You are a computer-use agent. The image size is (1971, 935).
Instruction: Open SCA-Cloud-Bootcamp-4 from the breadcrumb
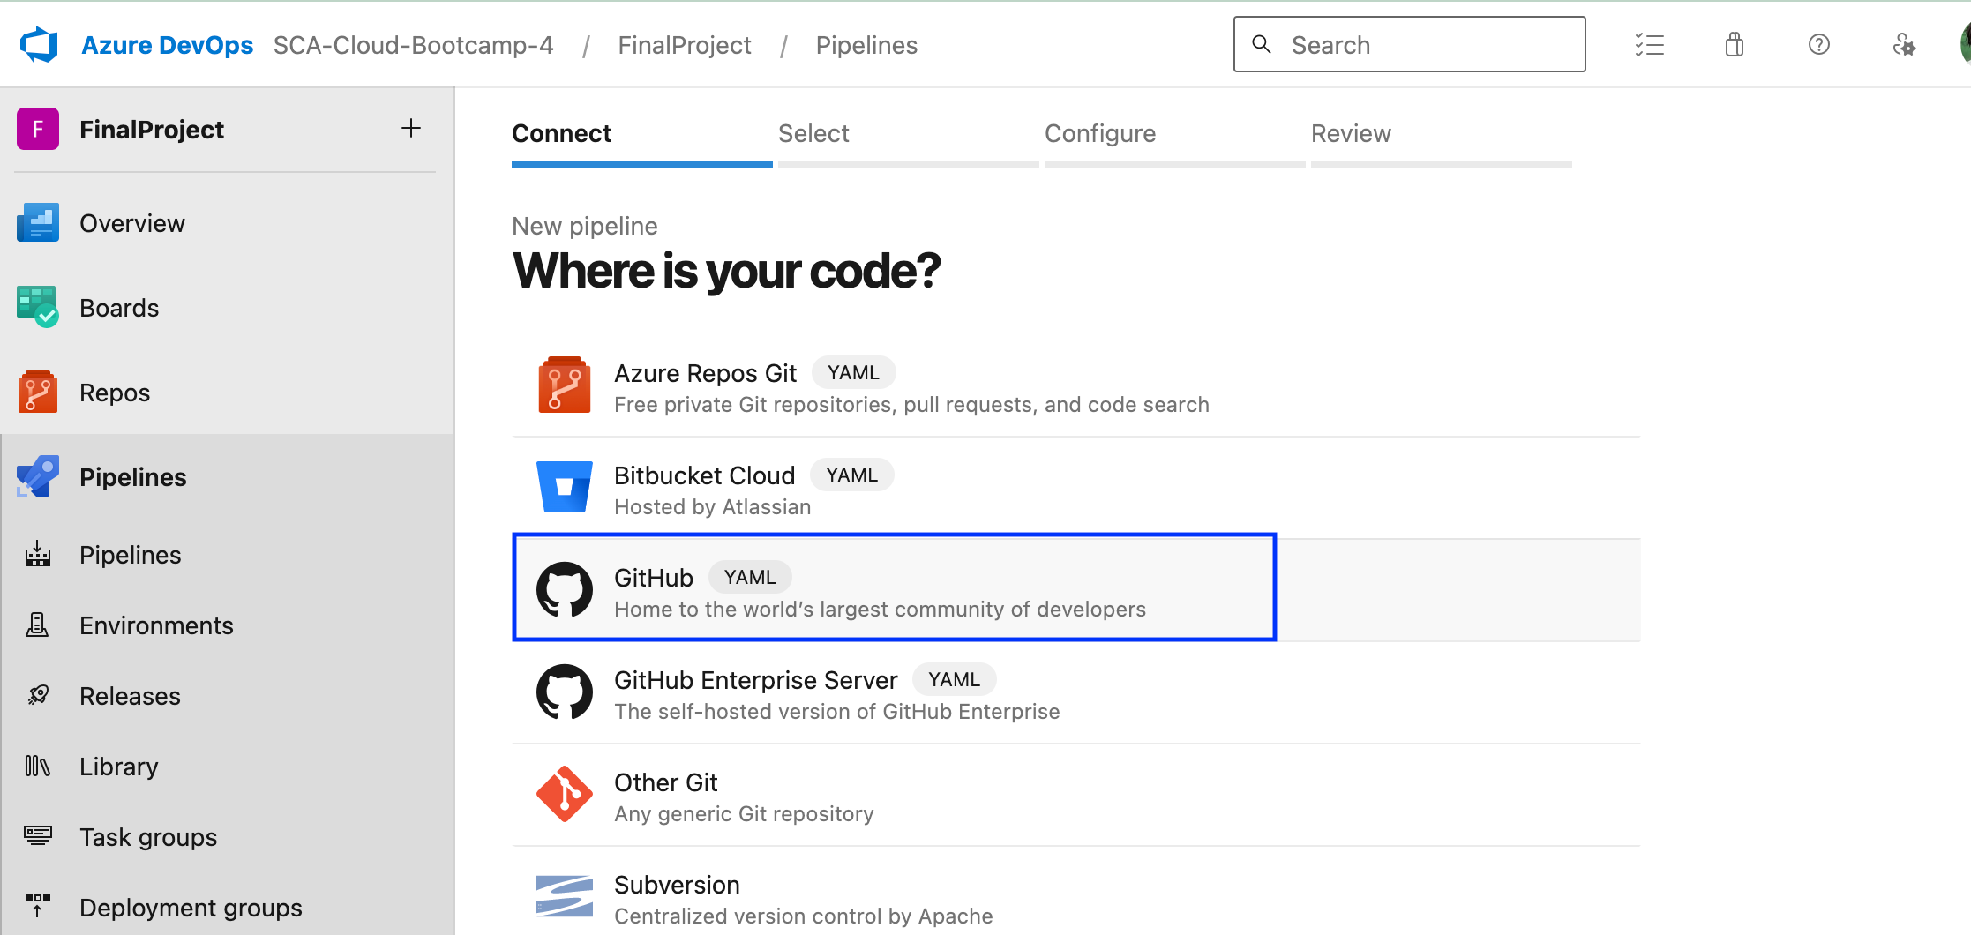pyautogui.click(x=413, y=44)
